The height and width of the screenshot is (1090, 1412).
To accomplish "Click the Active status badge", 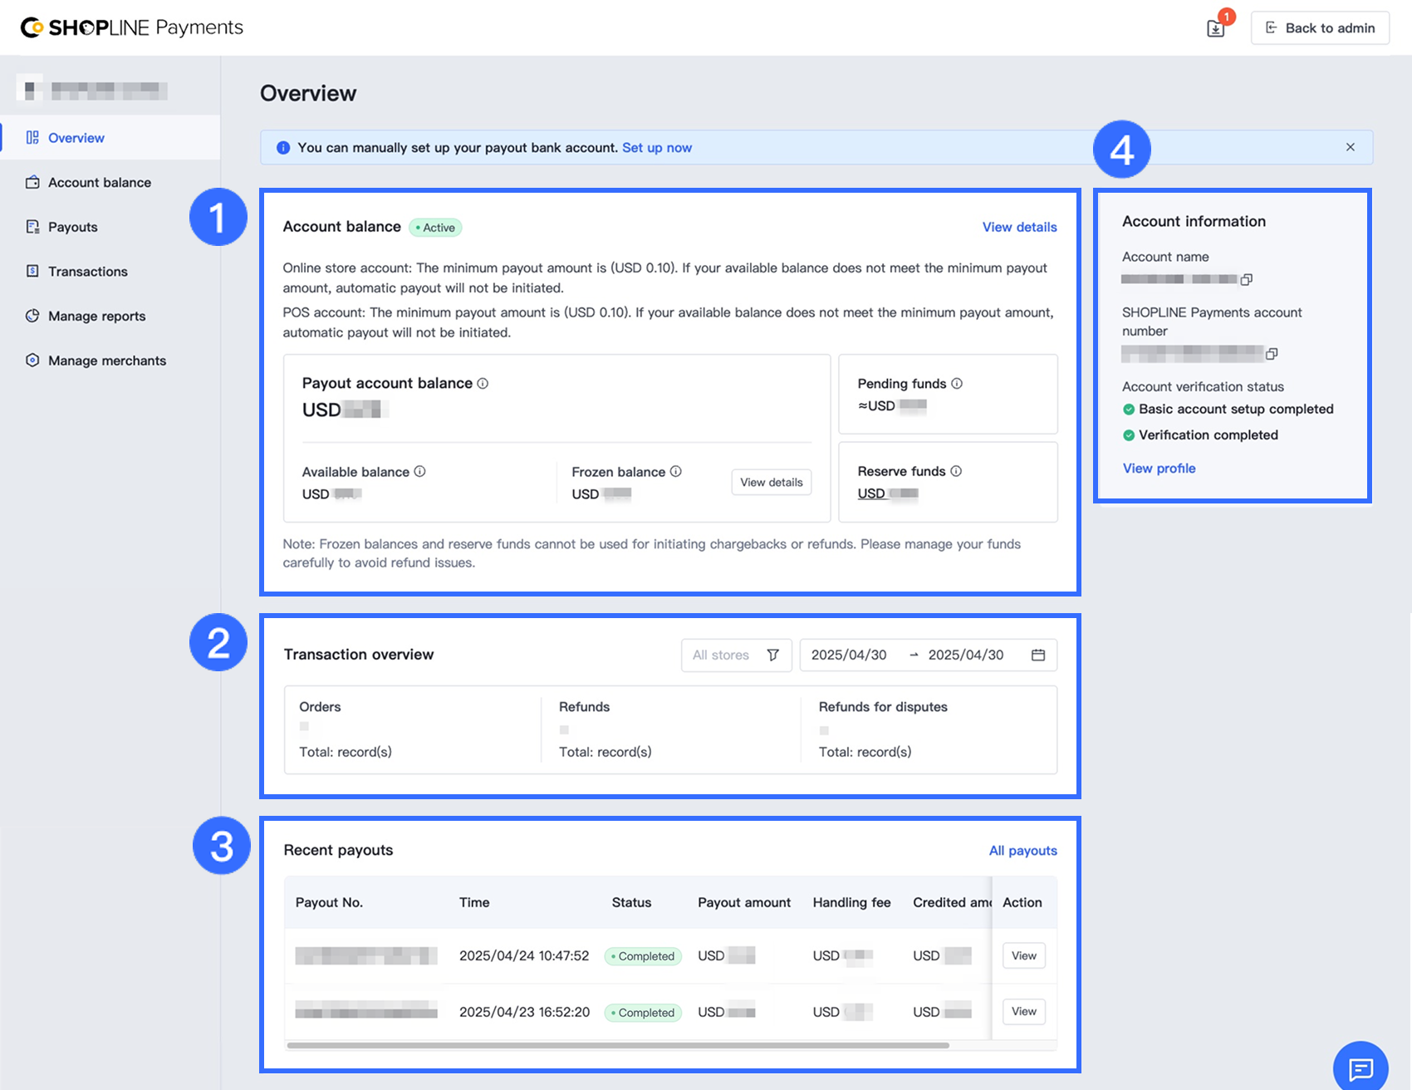I will click(x=435, y=228).
